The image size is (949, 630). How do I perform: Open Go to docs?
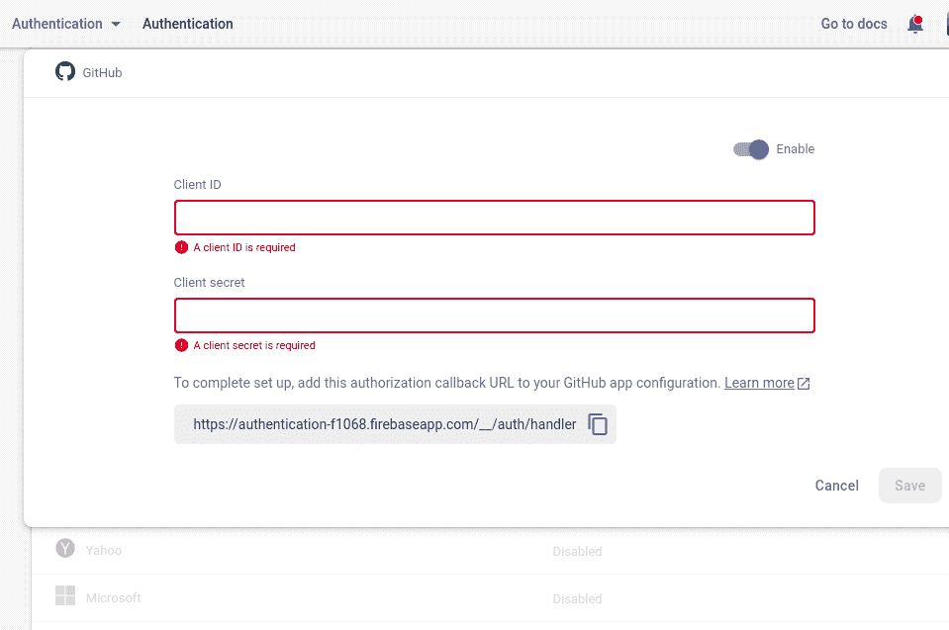coord(854,24)
